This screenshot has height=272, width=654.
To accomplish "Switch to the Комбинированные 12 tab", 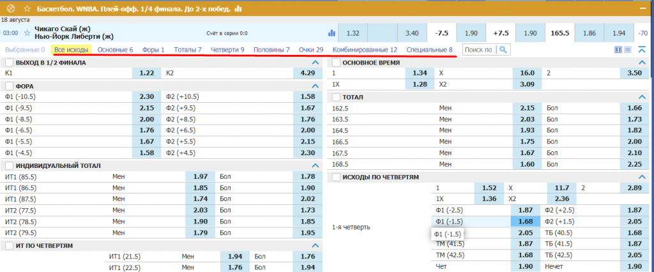I will pos(365,50).
